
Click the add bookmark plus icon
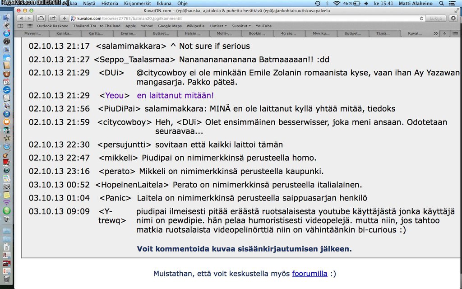tap(65, 19)
